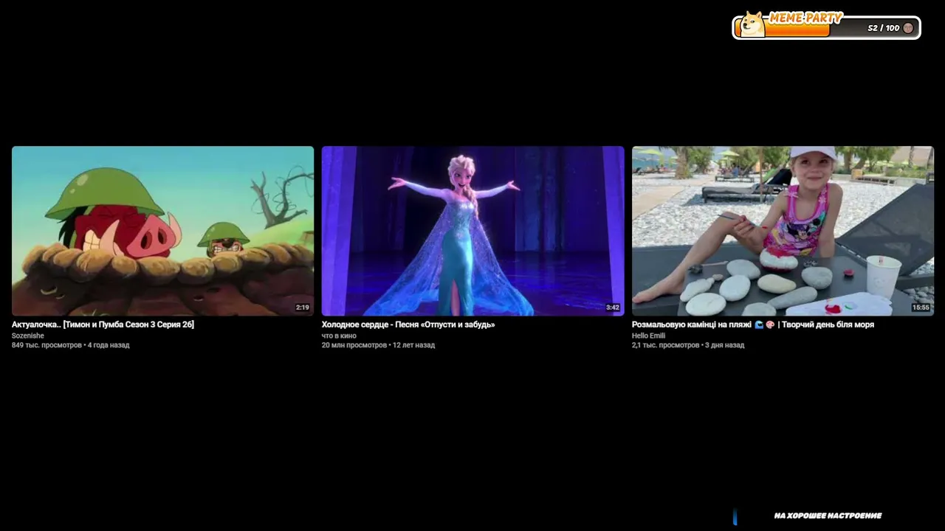Click '2,1 тыс. просмотров • 3 дня назад'

(688, 345)
